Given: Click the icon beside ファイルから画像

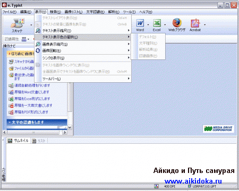Looking at the screenshot, I should pyautogui.click(x=11, y=68).
